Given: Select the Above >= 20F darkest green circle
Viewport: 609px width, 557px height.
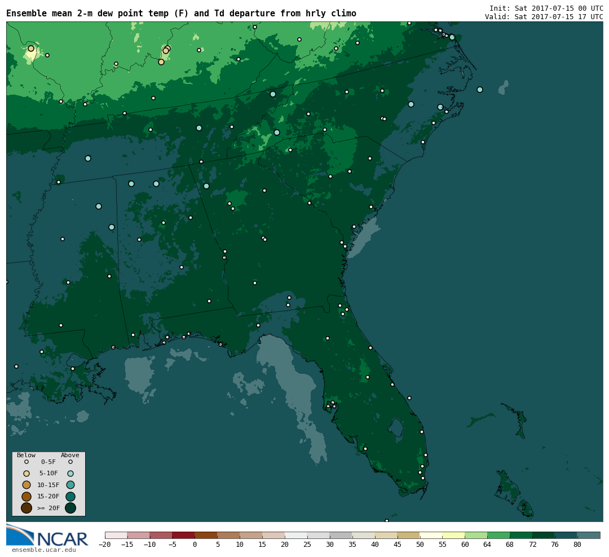Looking at the screenshot, I should [x=70, y=507].
